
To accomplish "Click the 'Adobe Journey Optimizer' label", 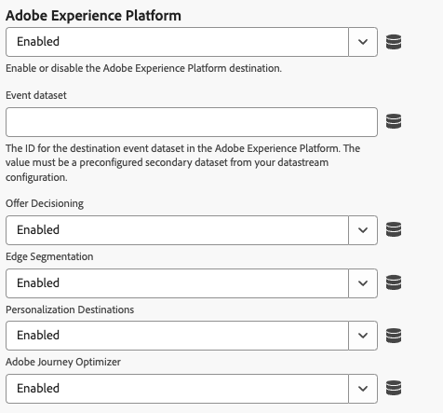I will 63,362.
